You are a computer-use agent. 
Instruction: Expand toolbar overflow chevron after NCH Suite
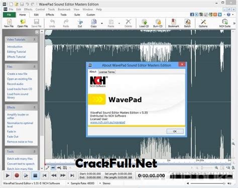coord(234,24)
